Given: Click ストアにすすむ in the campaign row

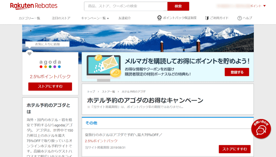Looking at the screenshot, I should tap(235, 149).
